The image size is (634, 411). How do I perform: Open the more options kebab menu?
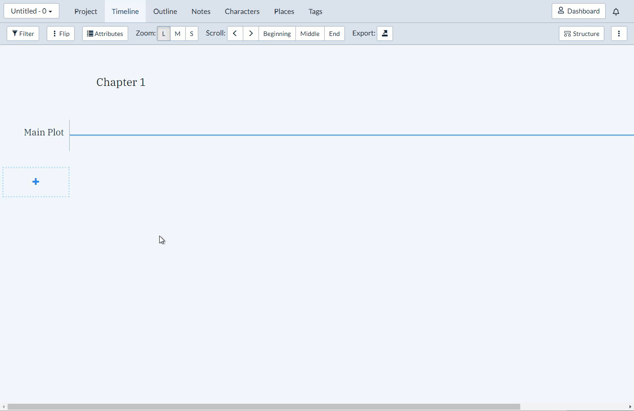tap(619, 34)
